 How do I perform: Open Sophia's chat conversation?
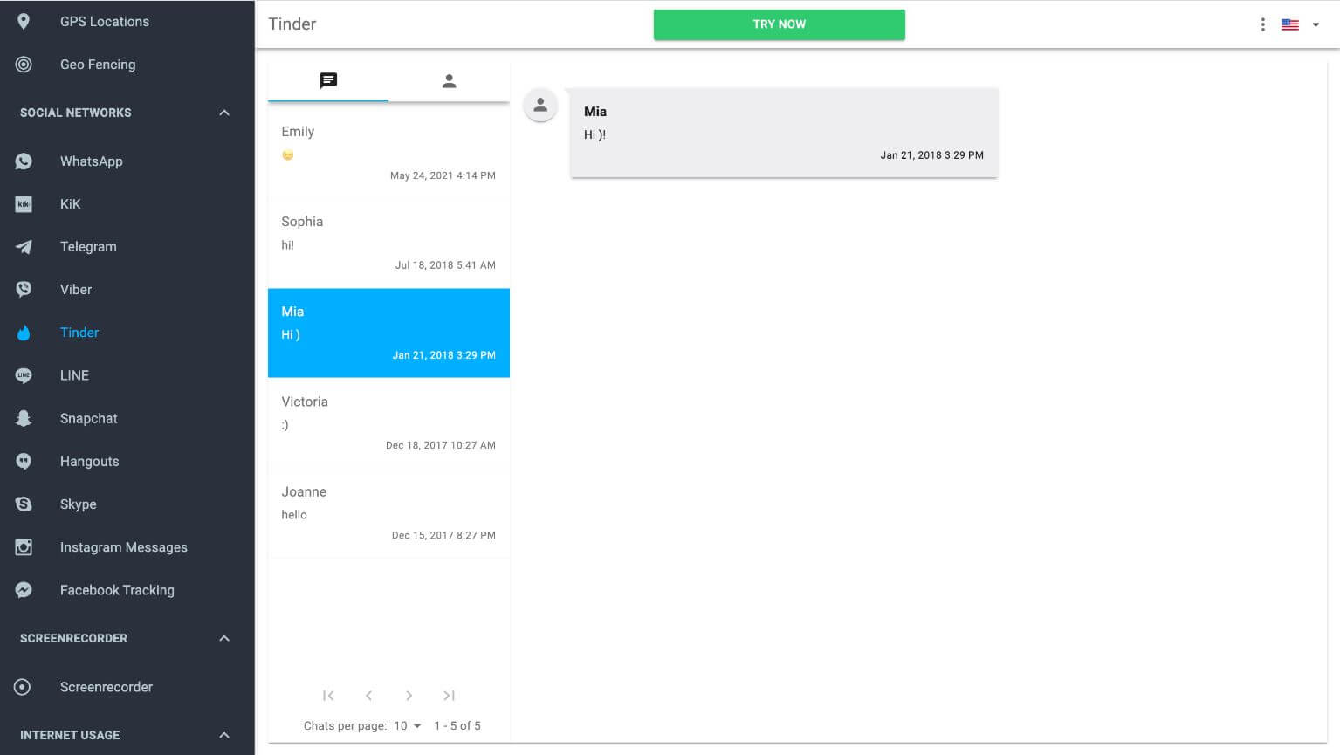click(388, 243)
